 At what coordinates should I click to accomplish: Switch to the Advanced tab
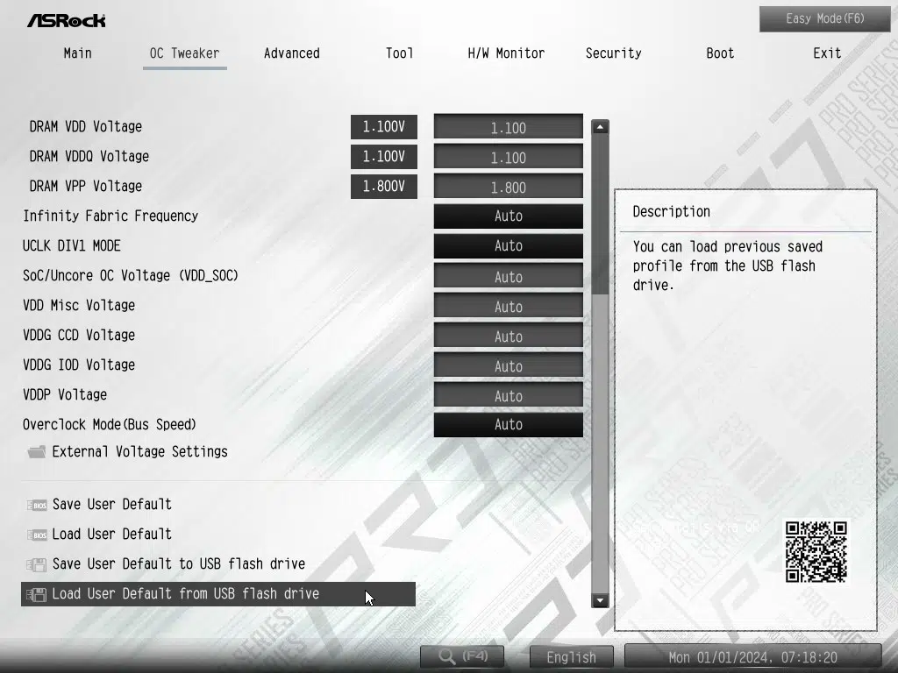291,53
